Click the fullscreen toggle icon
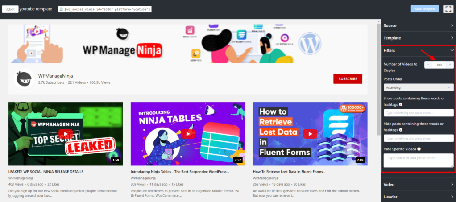456x202 pixels. (448, 9)
